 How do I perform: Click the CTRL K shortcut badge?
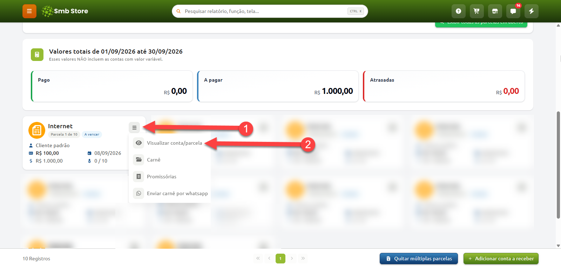point(356,11)
